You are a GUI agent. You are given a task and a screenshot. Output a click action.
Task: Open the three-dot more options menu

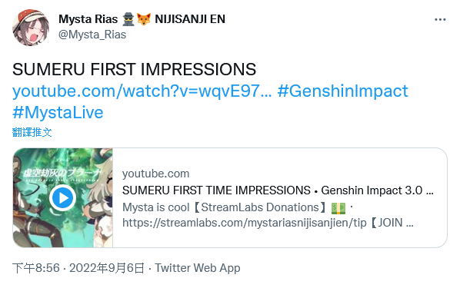click(x=440, y=20)
